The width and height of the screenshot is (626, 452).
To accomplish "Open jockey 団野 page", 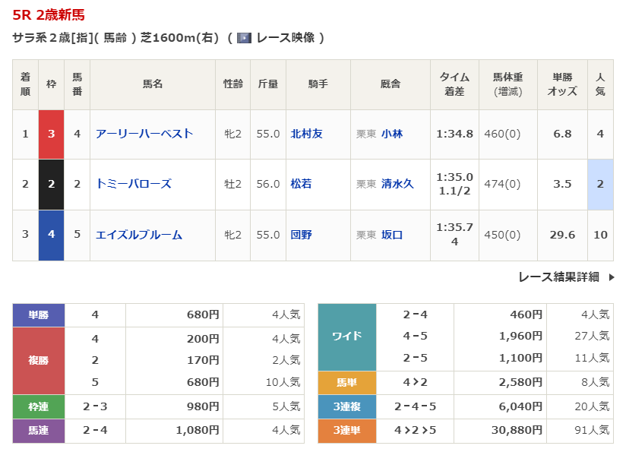I will [x=301, y=235].
